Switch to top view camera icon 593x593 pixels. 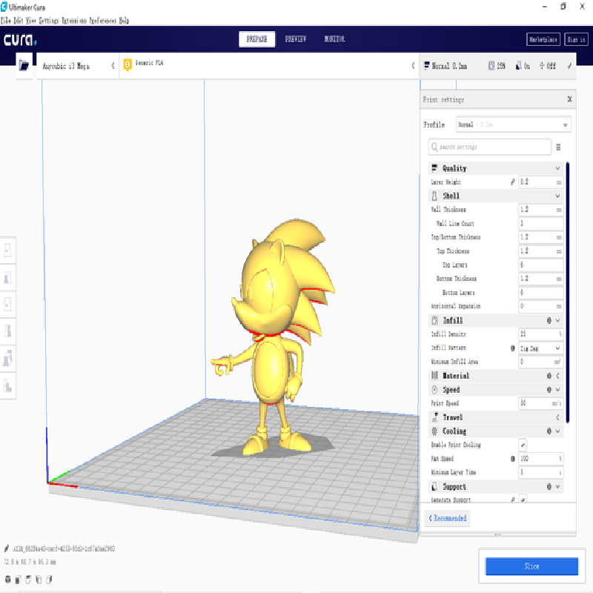coord(28,579)
